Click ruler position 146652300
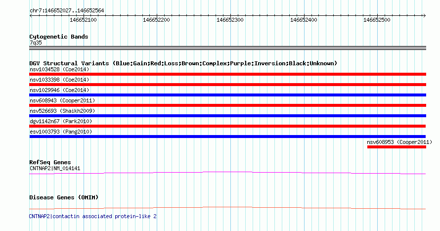This screenshot has width=440, height=231. pos(230,20)
